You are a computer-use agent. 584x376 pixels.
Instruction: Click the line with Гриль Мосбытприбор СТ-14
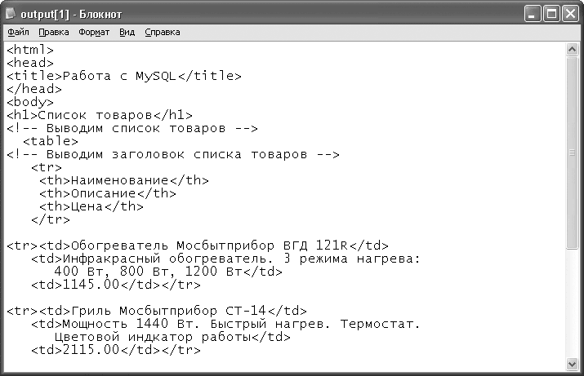(157, 311)
